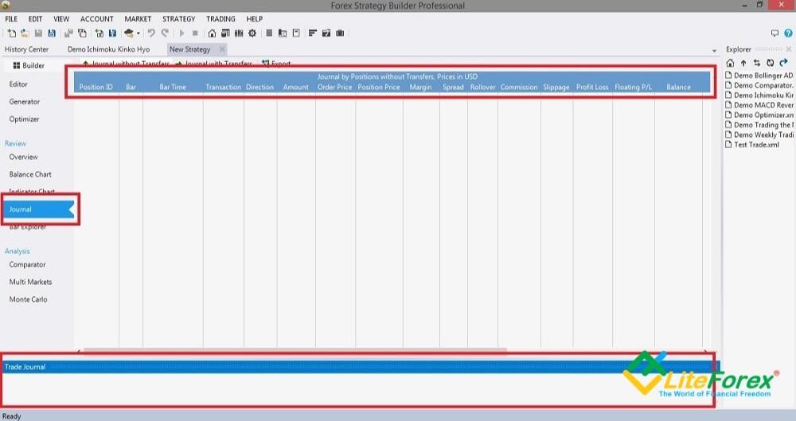Click the Explorer panel home icon

(x=730, y=63)
